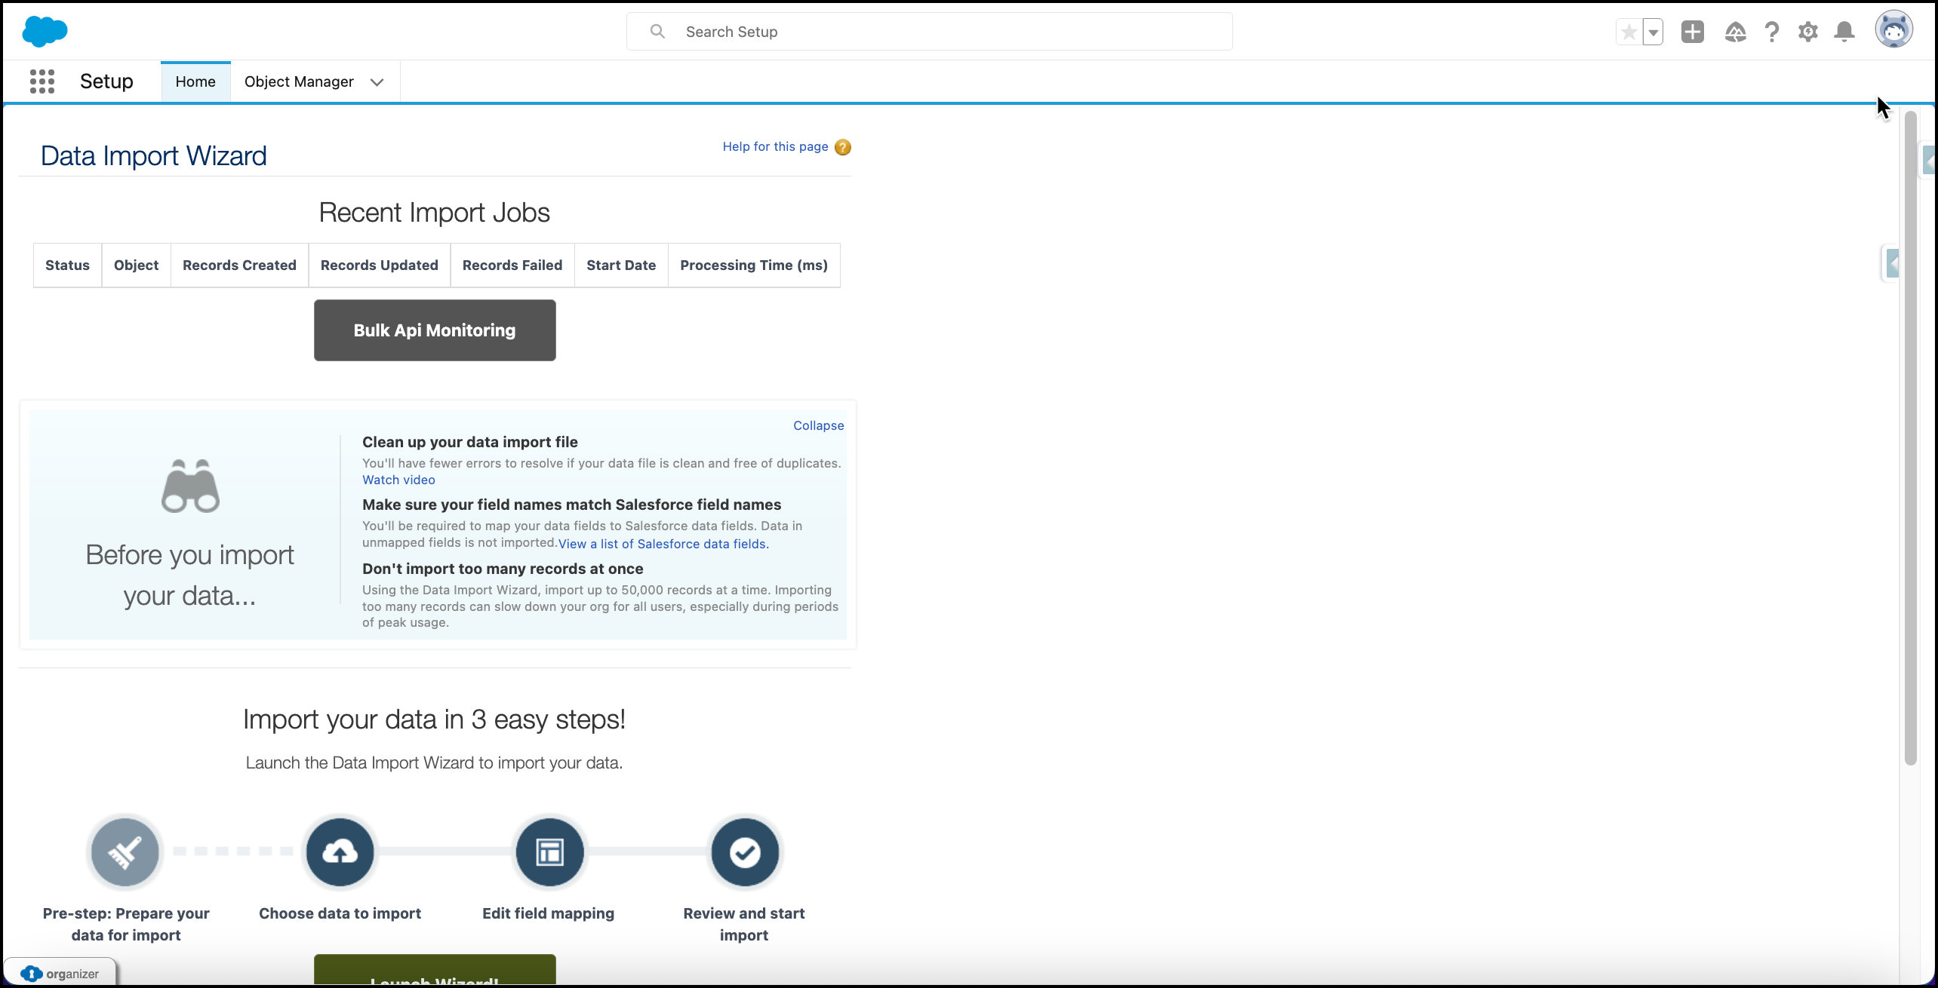This screenshot has width=1938, height=988.
Task: Open the Trailhead guidance icon
Action: pos(1735,32)
